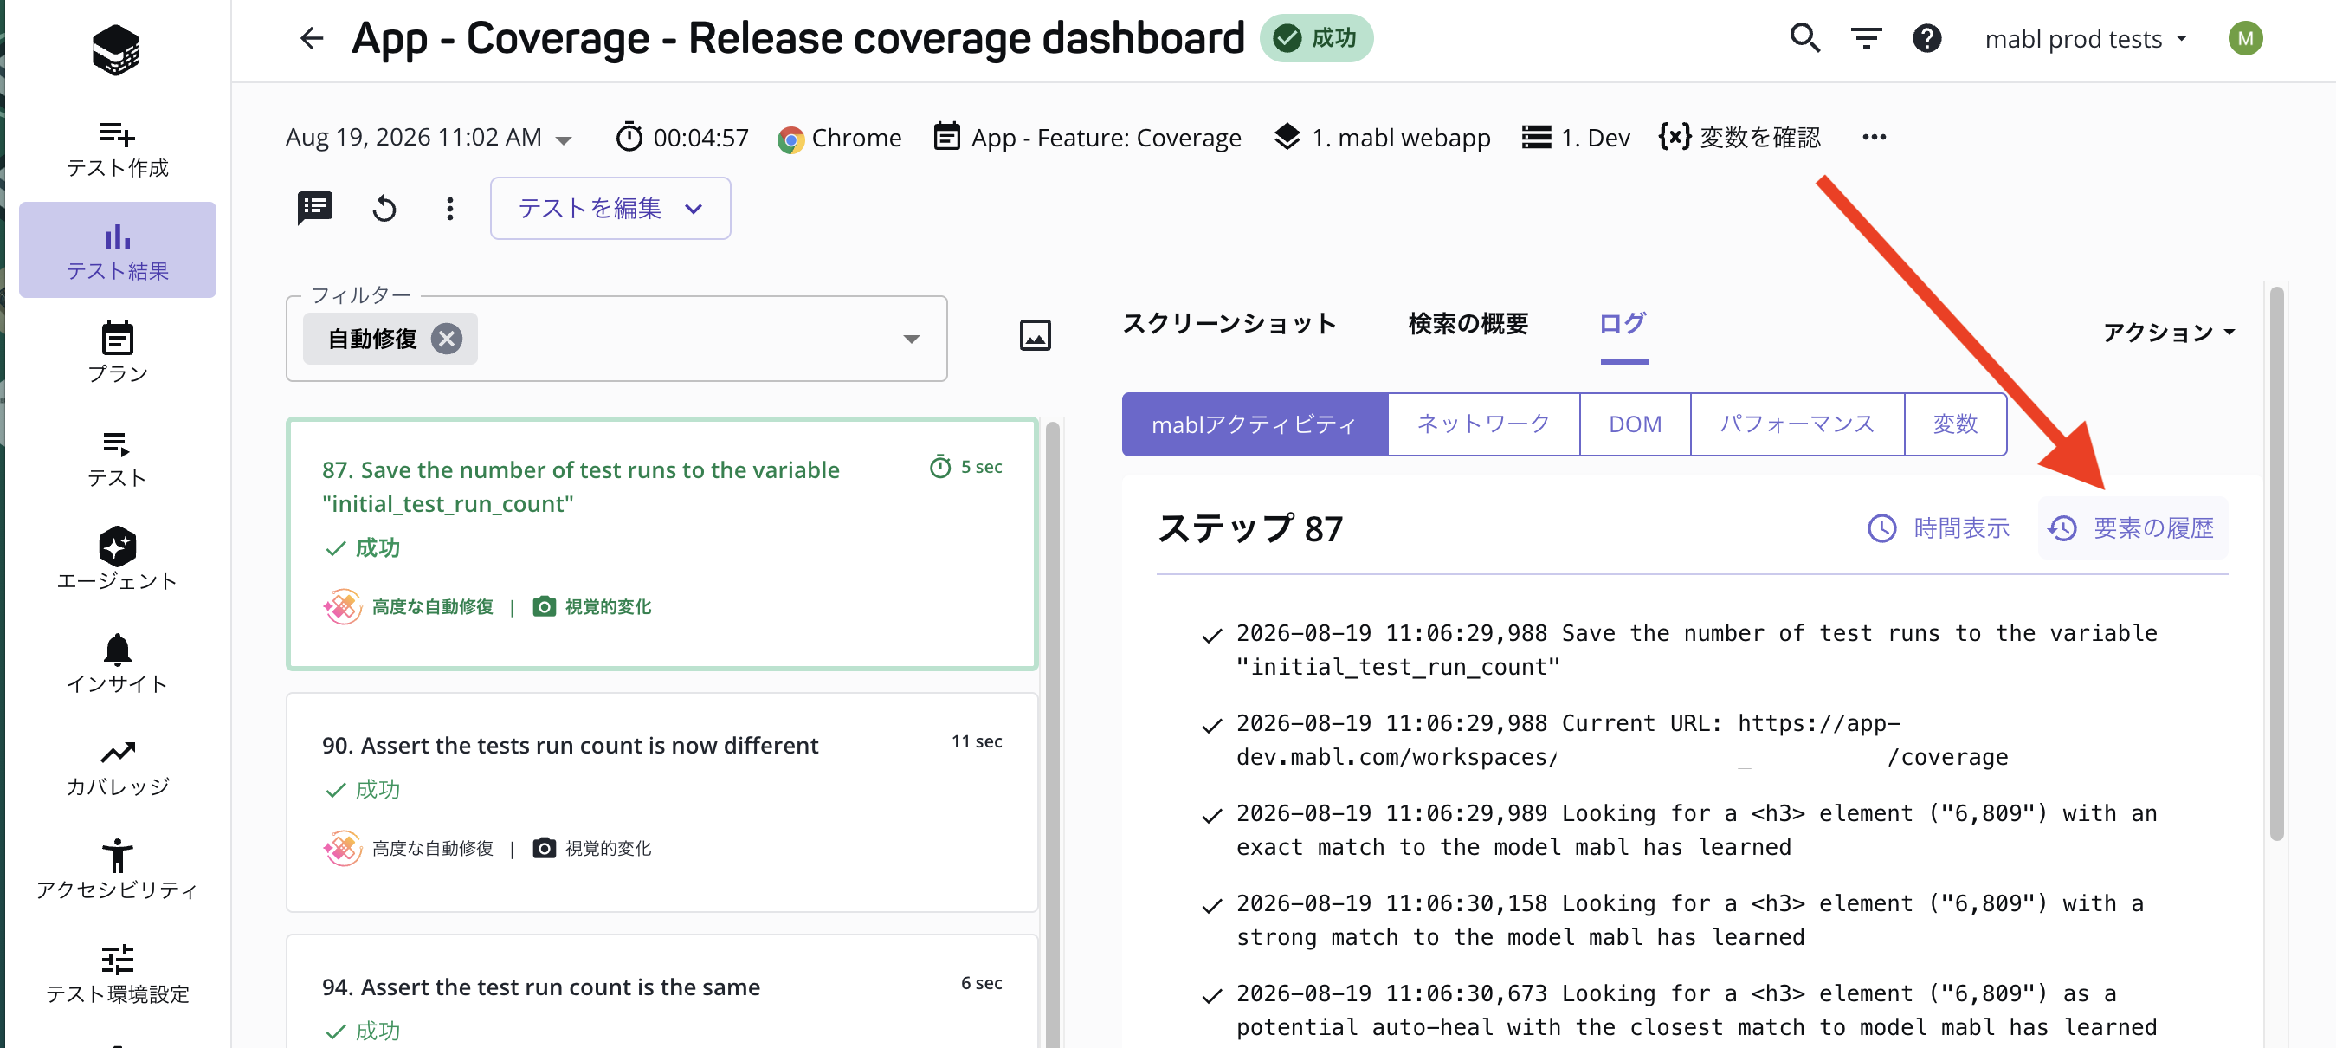Go back with the left arrow
The image size is (2336, 1048).
pos(311,38)
